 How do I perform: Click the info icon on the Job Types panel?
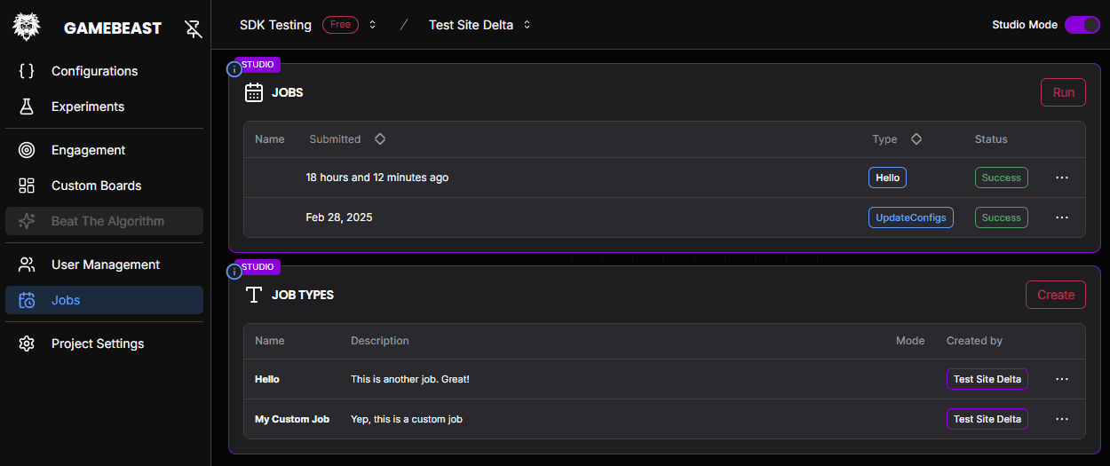[x=234, y=272]
